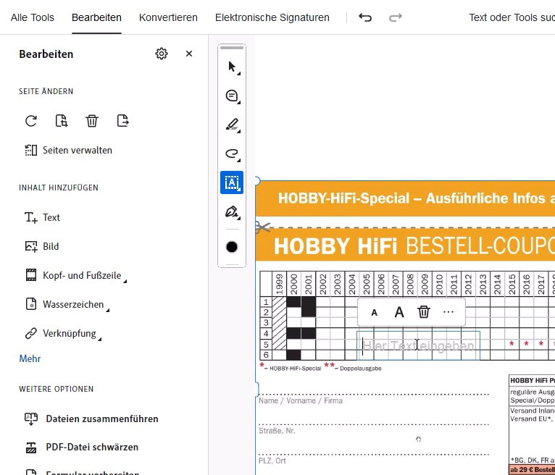Click the Straße, Nr. label
The height and width of the screenshot is (475, 555).
click(277, 431)
